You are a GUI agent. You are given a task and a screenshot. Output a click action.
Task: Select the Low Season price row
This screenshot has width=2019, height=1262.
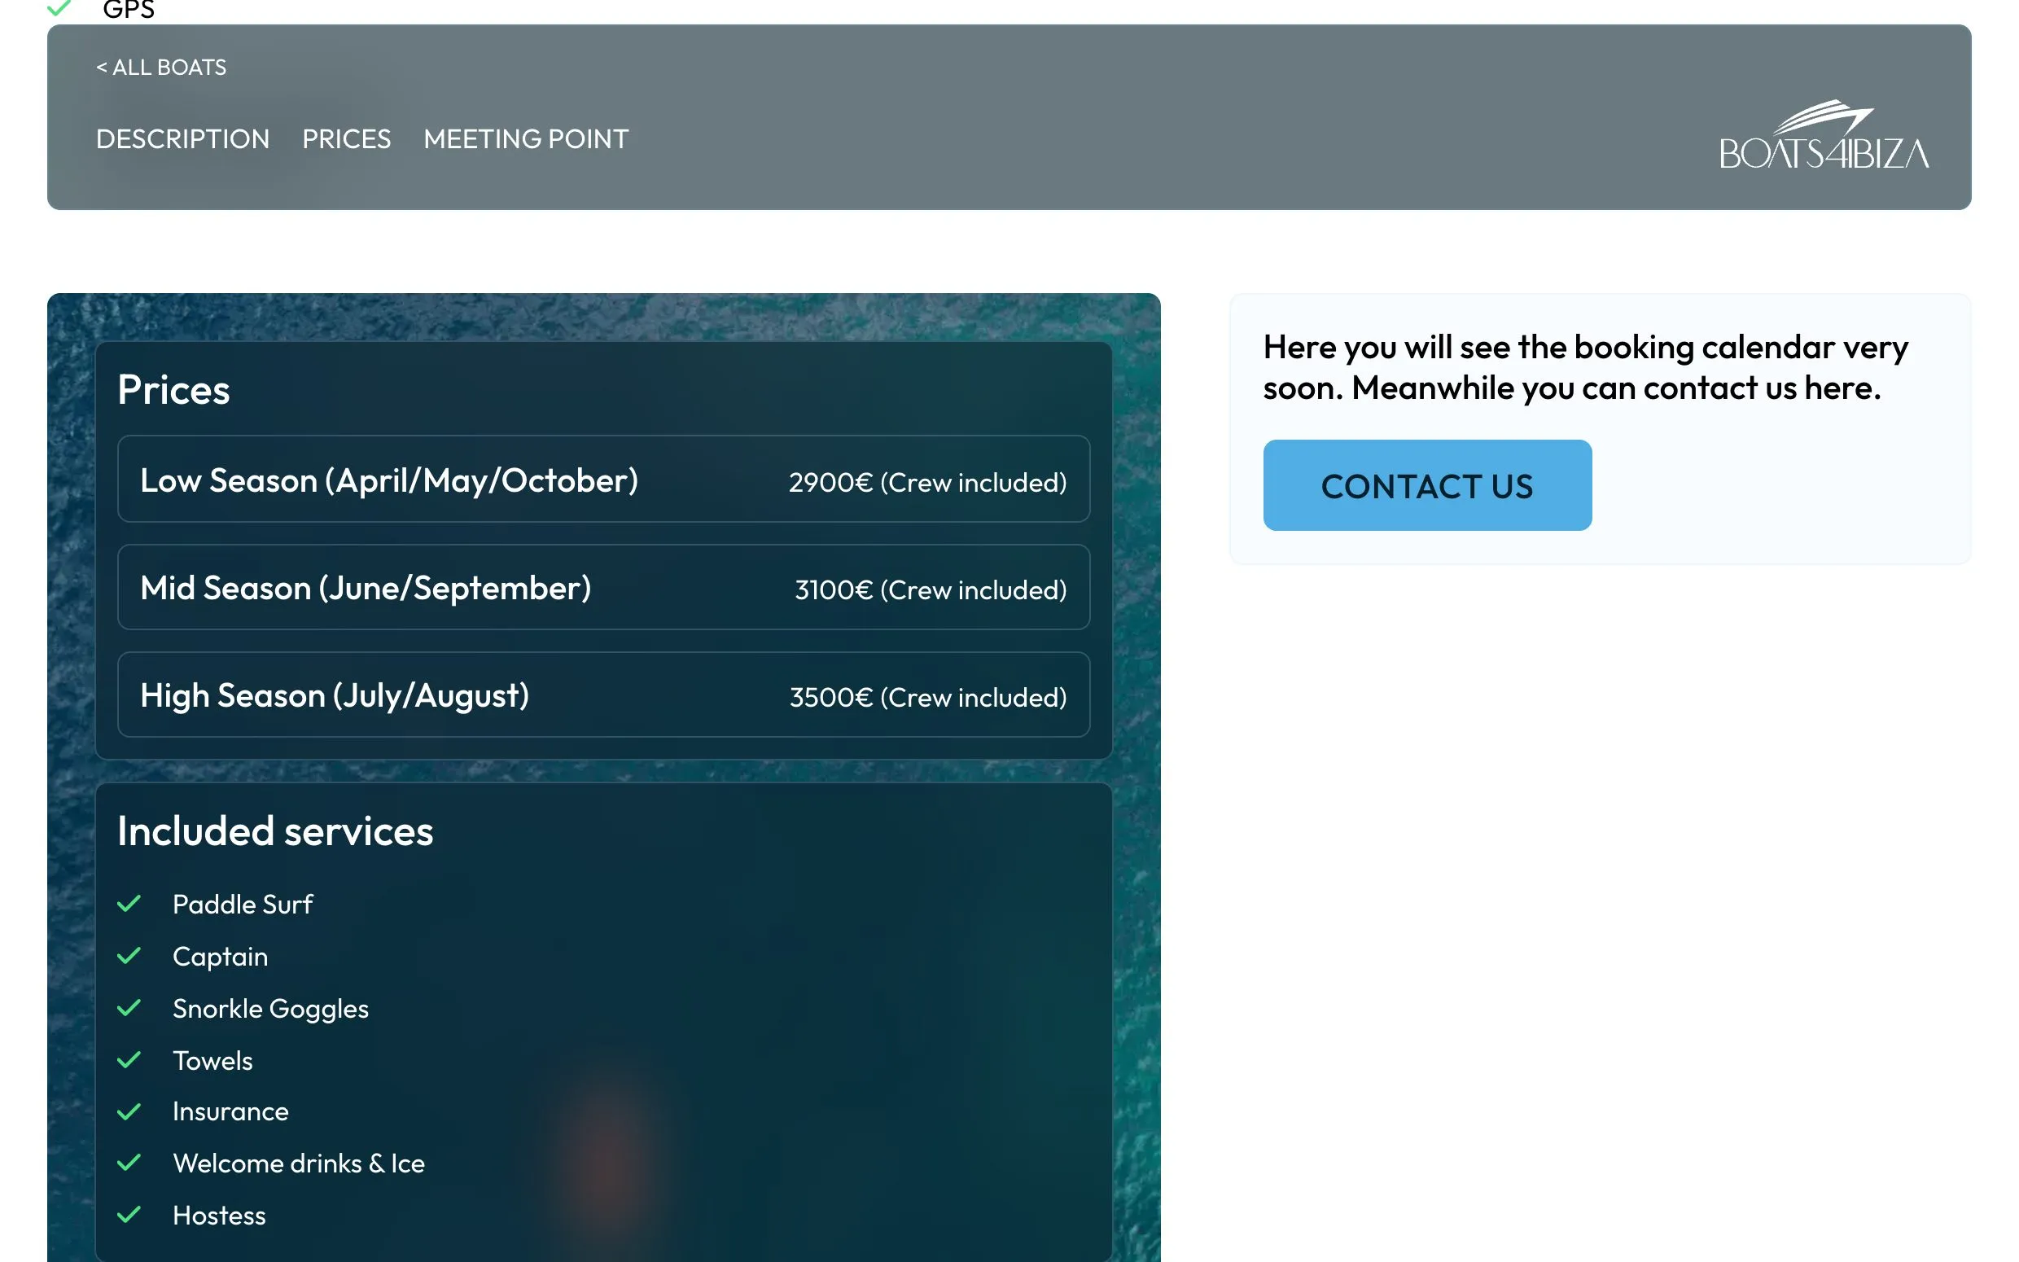[603, 479]
